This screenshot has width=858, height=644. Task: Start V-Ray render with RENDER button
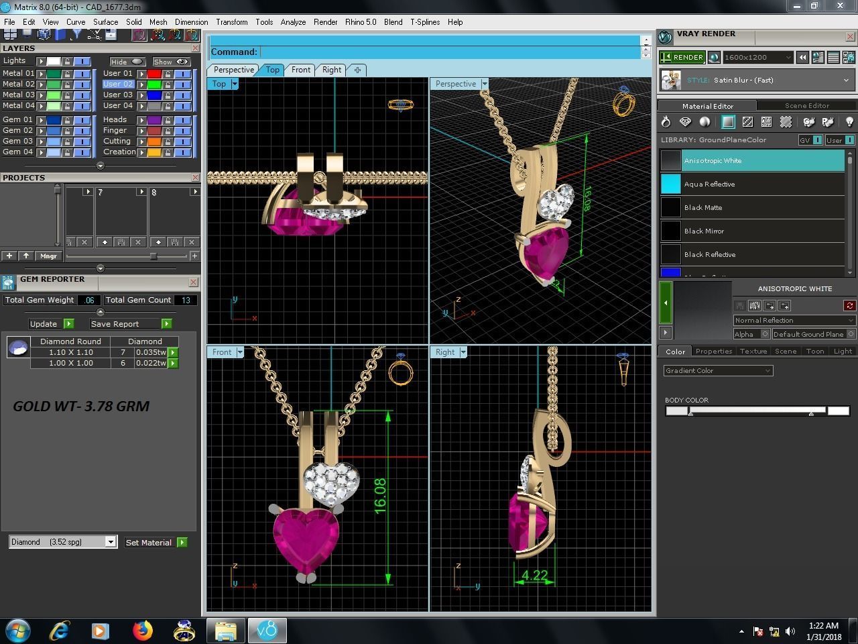point(682,58)
